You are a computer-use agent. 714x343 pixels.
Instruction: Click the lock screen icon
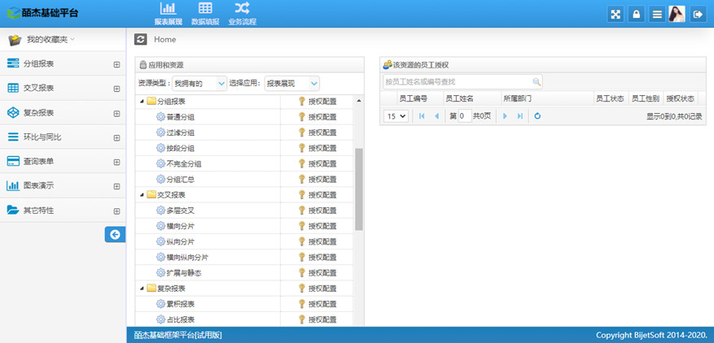coord(637,14)
